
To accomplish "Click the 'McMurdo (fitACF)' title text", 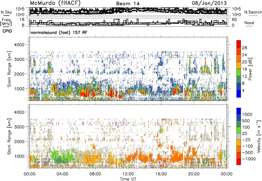I will point(55,3).
